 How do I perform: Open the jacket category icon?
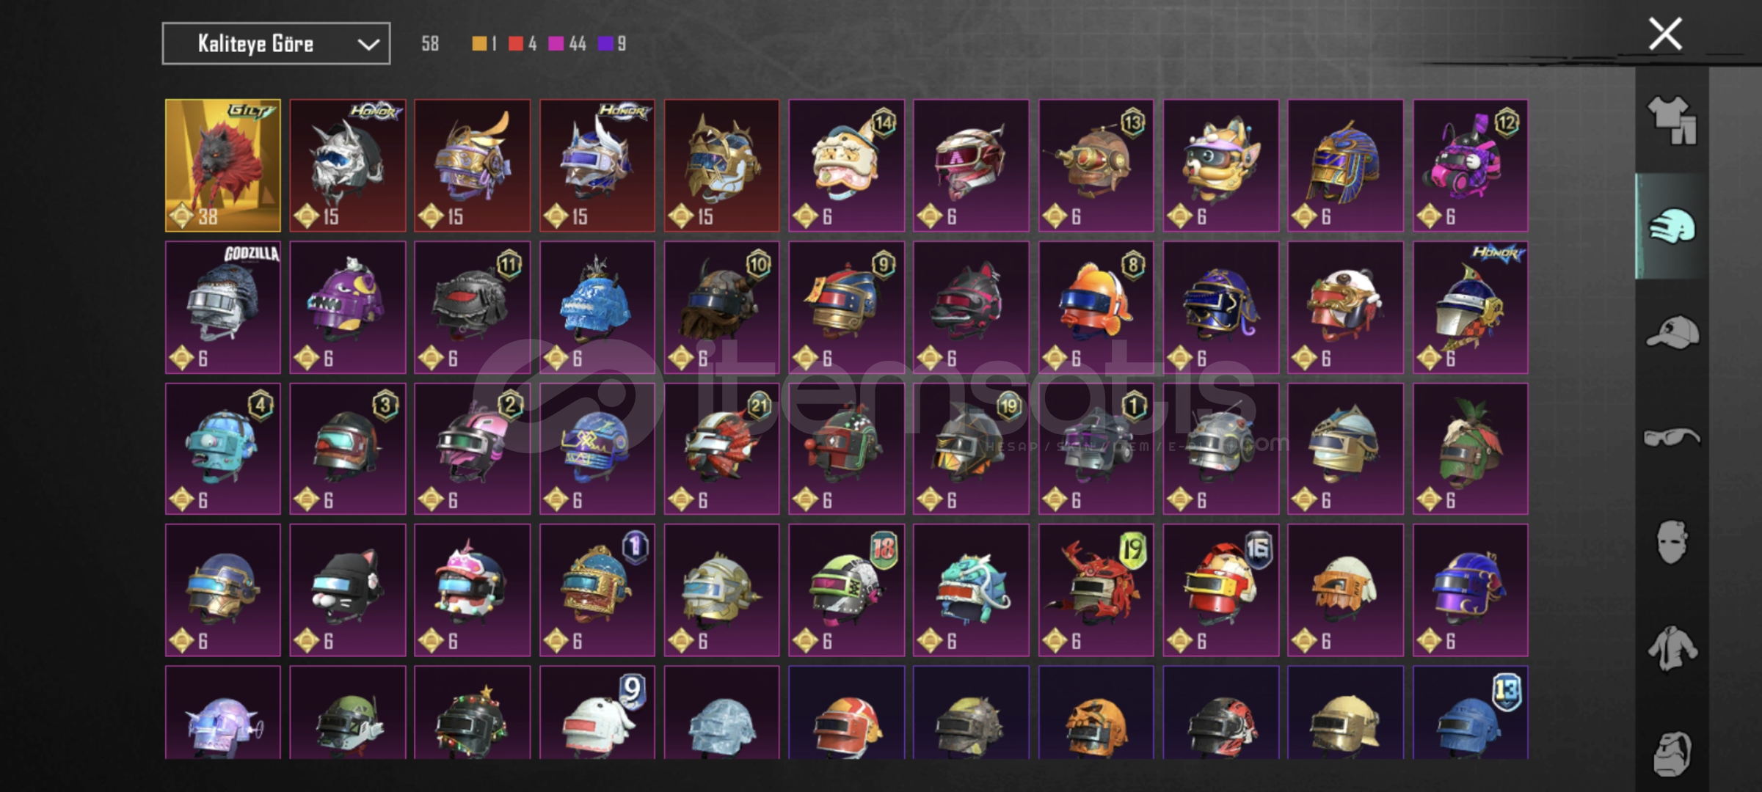coord(1672,648)
